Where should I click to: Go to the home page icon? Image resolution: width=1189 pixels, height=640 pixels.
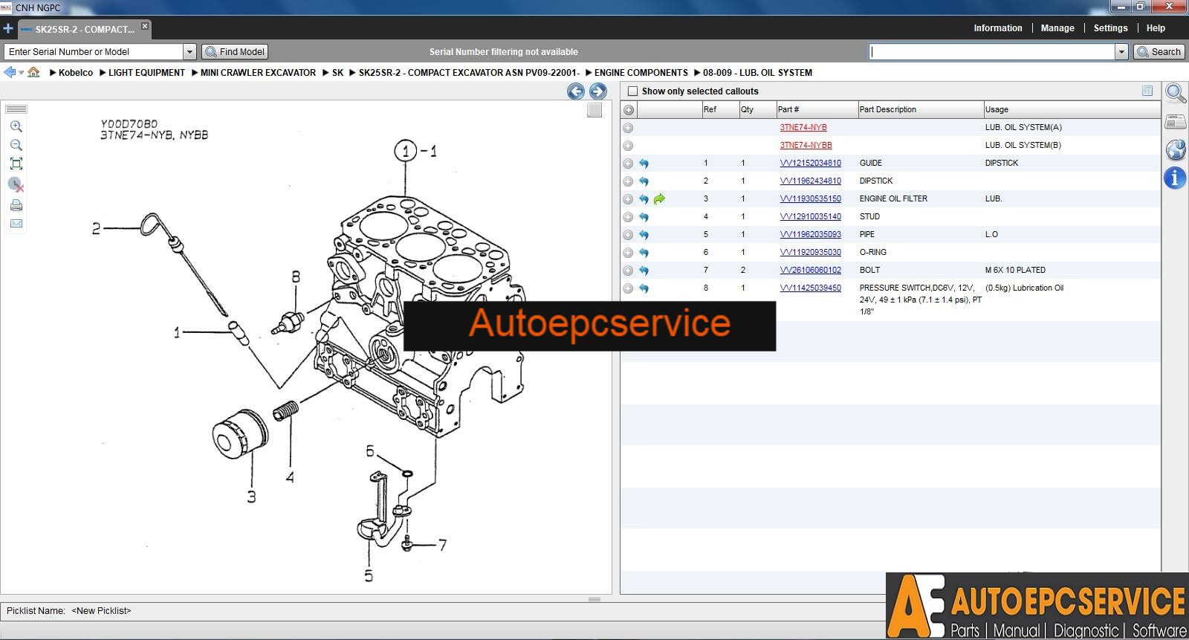(33, 72)
